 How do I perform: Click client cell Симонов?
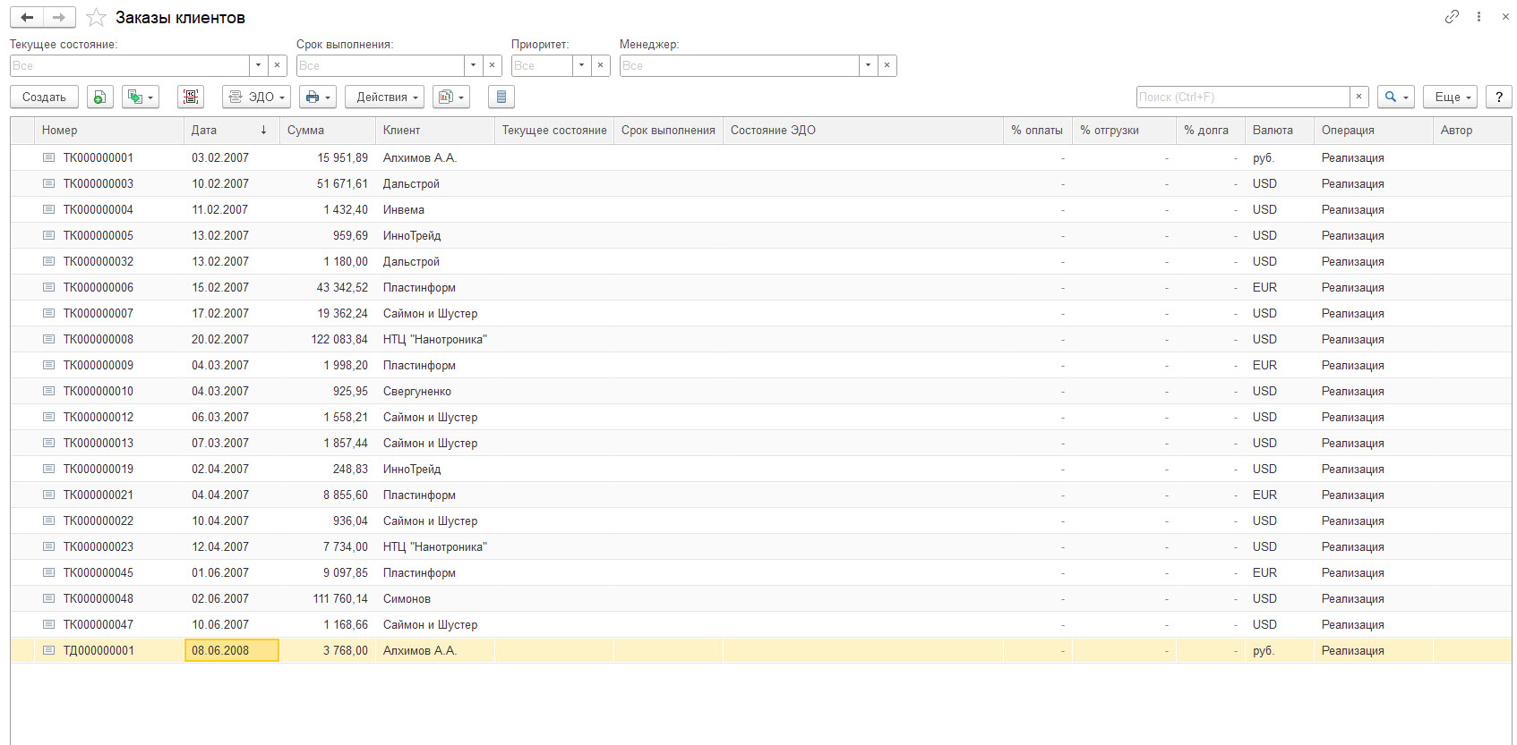coord(407,598)
